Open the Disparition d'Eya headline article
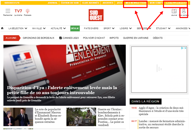192x137 pixels. 62,90
